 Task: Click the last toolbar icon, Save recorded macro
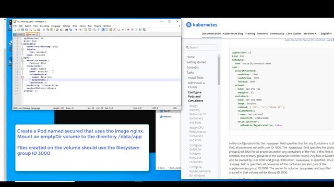(x=144, y=30)
